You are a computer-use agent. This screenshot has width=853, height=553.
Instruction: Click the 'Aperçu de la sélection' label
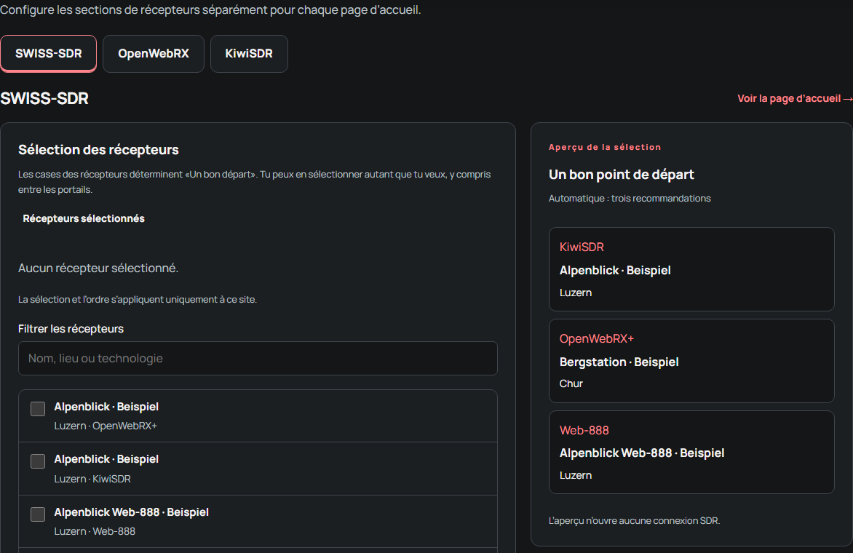[x=605, y=148]
